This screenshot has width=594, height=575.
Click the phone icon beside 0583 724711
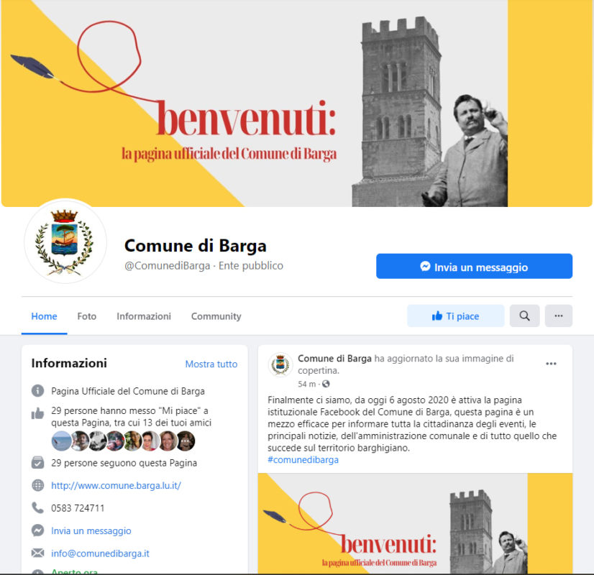[37, 507]
